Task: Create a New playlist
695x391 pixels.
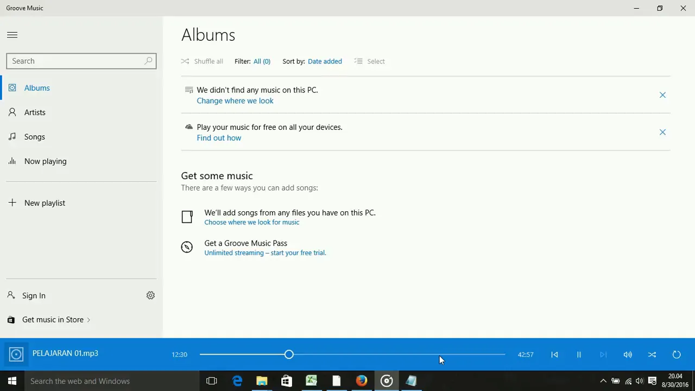Action: point(81,203)
